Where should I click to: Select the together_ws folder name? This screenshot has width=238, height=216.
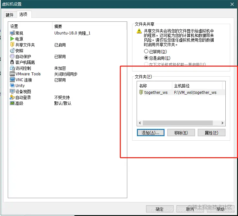pos(156,92)
